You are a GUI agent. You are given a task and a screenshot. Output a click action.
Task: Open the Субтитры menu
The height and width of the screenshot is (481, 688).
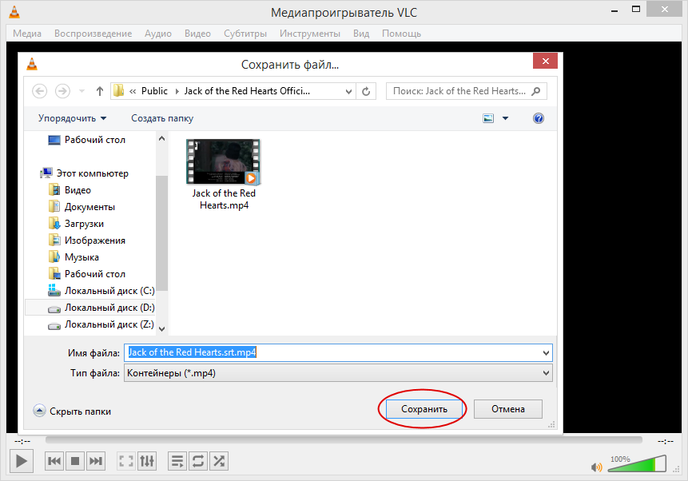coord(245,34)
